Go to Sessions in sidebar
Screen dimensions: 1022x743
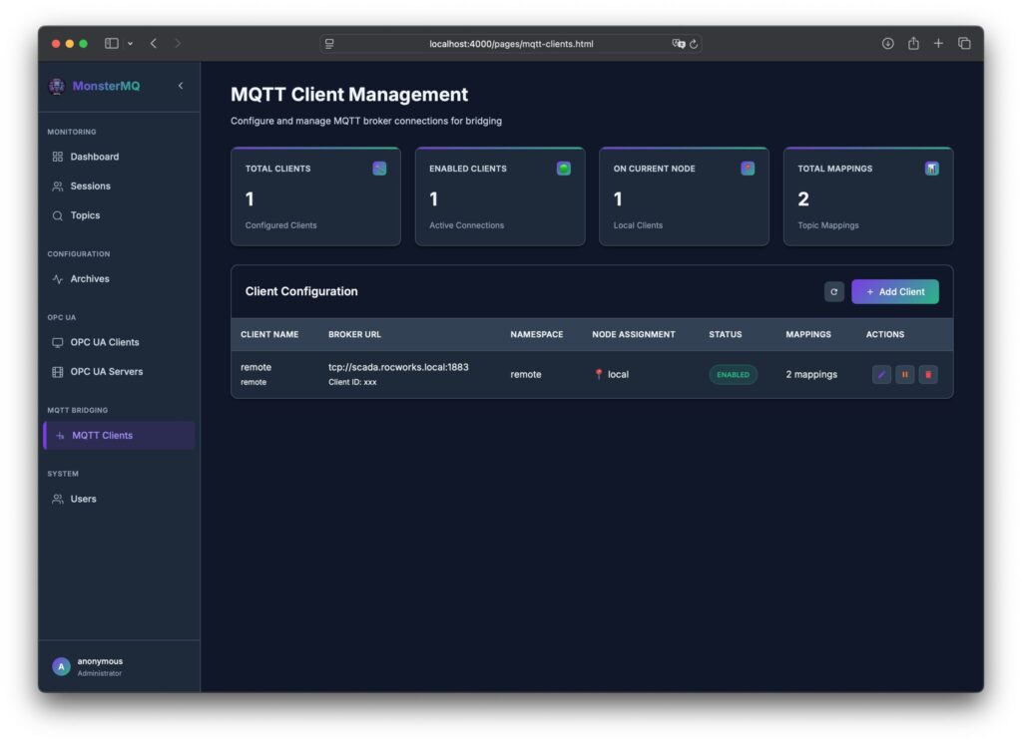tap(90, 186)
